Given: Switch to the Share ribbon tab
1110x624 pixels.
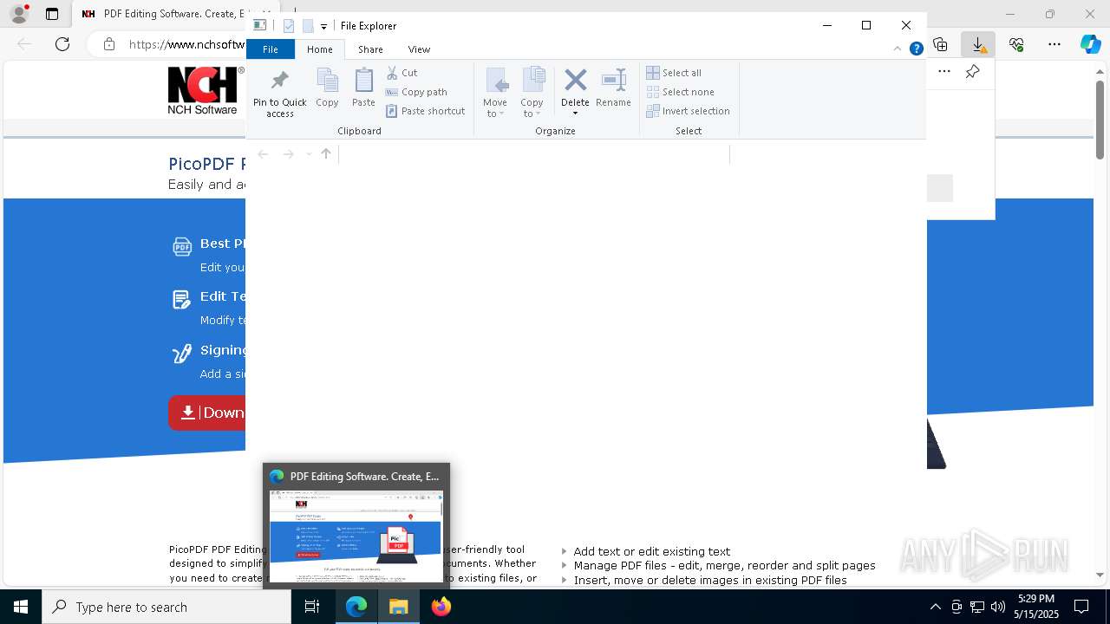Looking at the screenshot, I should pos(370,49).
